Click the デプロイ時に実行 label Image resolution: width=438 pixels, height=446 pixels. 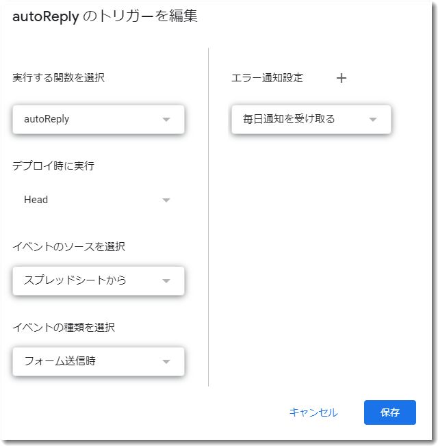tap(53, 166)
